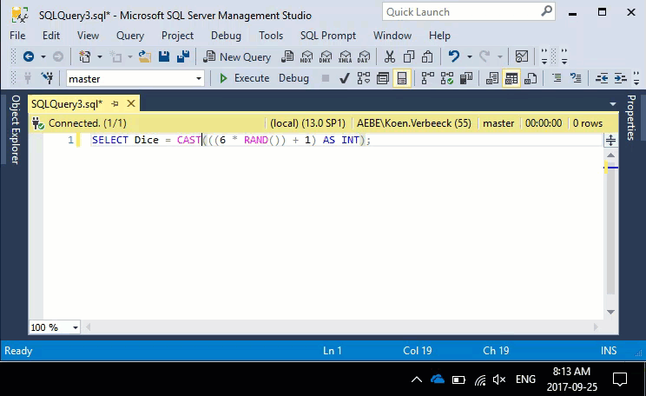Click the New Query button

[237, 56]
